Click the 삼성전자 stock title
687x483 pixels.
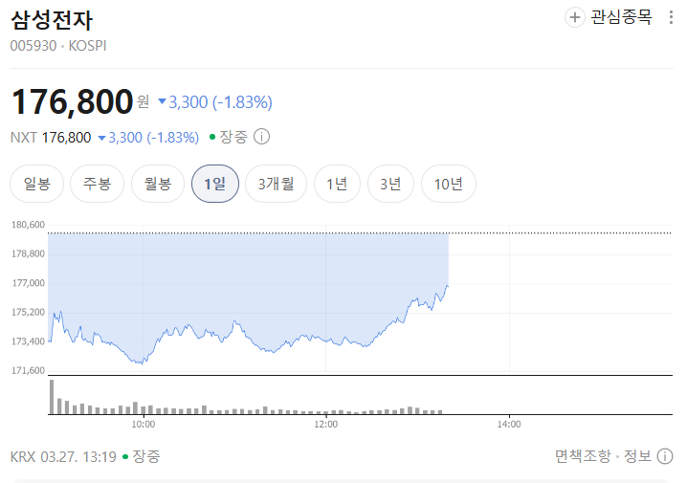pyautogui.click(x=52, y=19)
